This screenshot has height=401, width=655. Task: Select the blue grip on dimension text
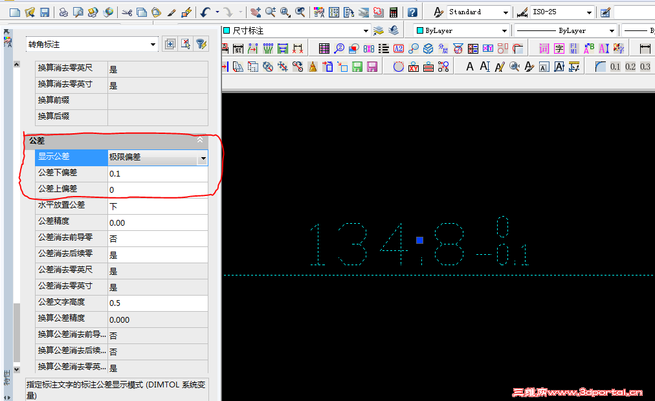[420, 240]
